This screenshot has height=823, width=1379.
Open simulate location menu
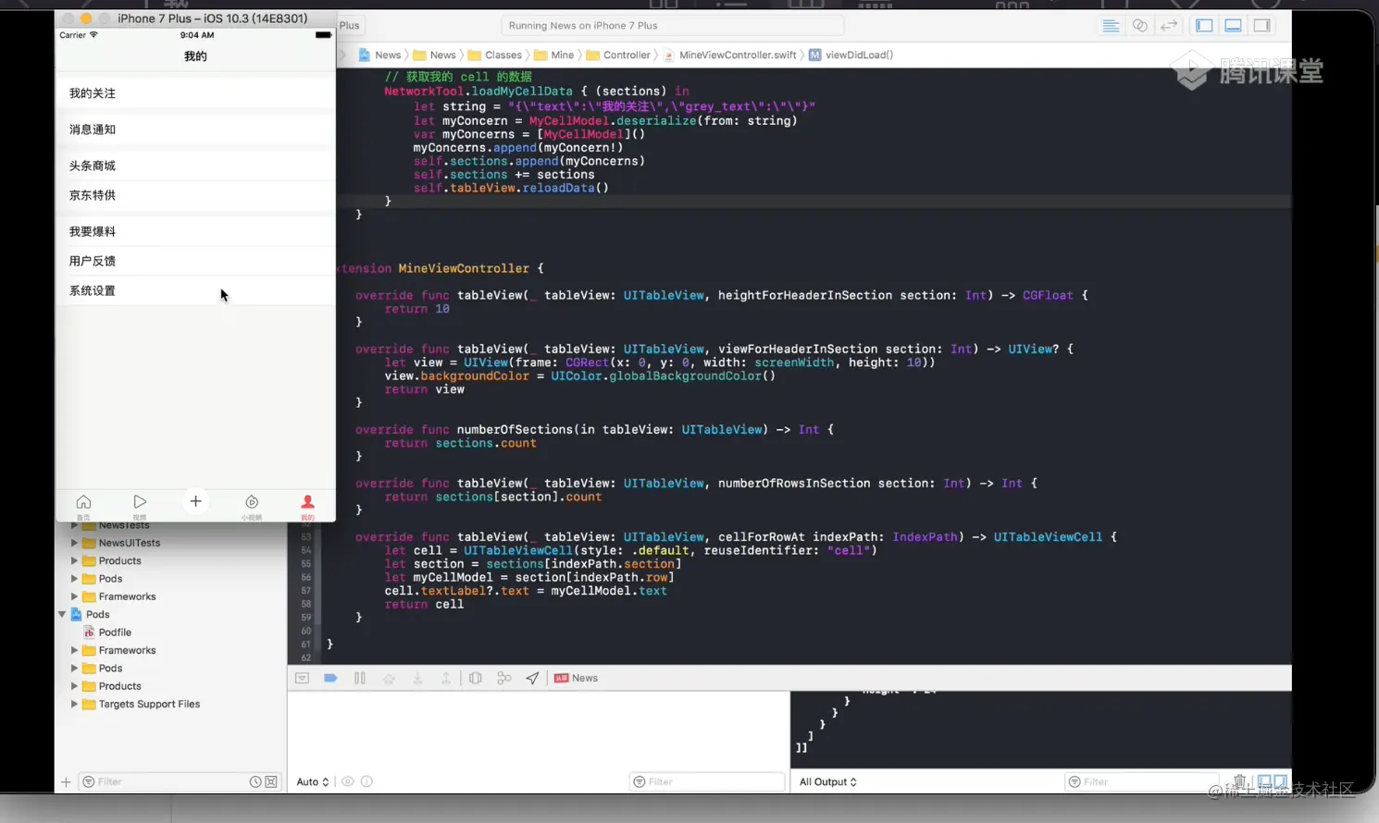[x=532, y=678]
